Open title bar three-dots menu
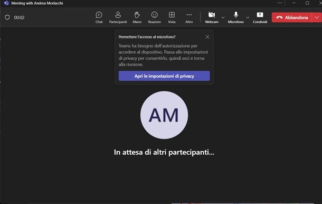This screenshot has width=322, height=204. pos(280,3)
